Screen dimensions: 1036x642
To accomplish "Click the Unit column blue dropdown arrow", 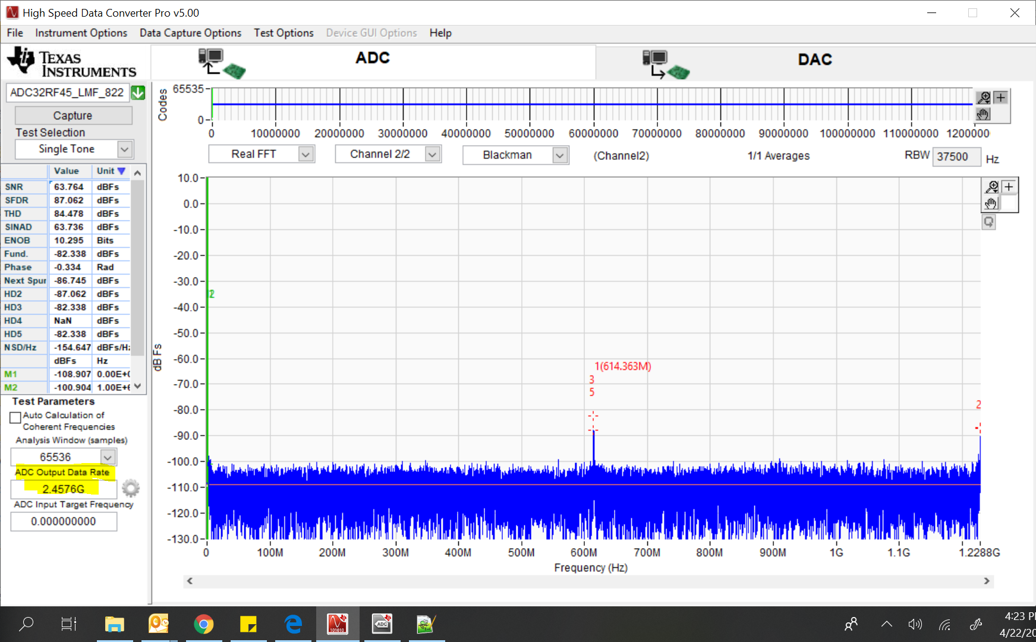I will tap(121, 171).
